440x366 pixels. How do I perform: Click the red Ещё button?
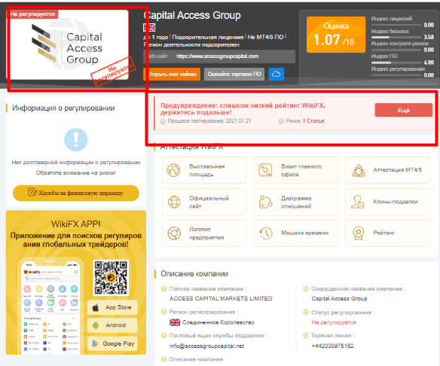(x=404, y=110)
